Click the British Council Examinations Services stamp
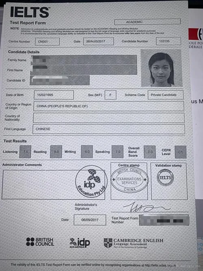 click(x=129, y=180)
